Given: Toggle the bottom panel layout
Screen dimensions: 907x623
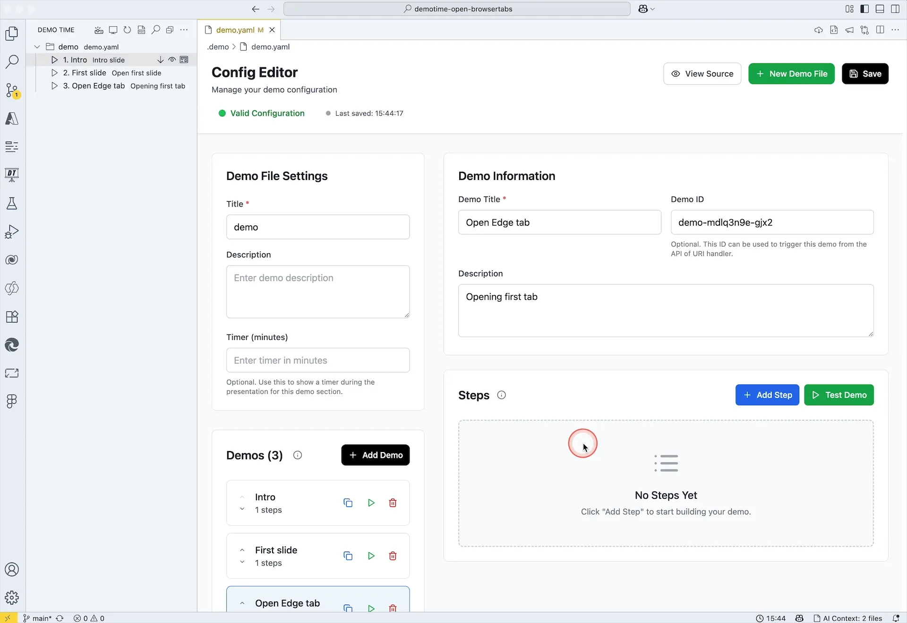Looking at the screenshot, I should click(880, 9).
